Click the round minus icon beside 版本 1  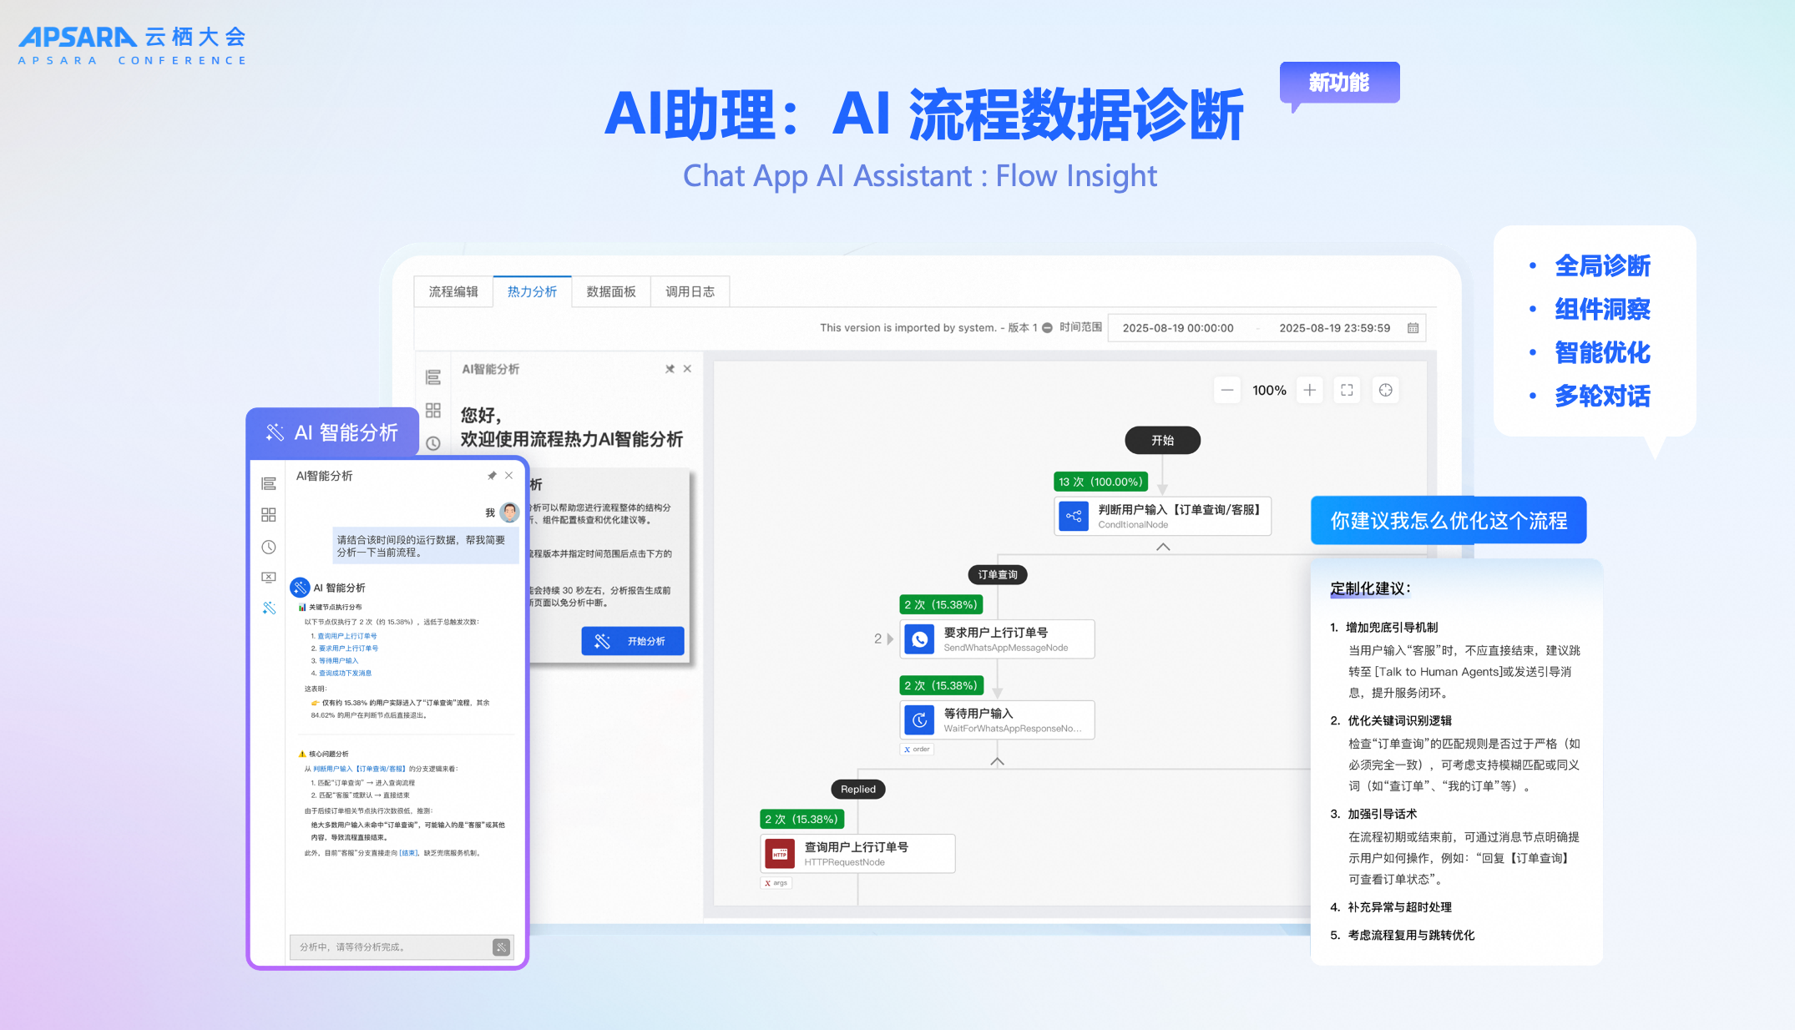(1047, 328)
